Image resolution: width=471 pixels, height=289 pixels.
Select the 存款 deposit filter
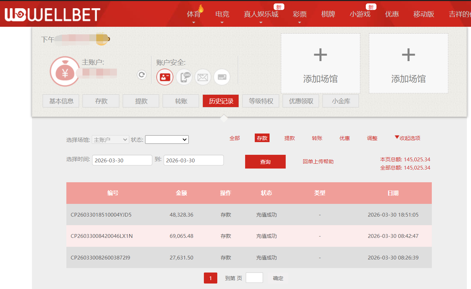tap(262, 138)
